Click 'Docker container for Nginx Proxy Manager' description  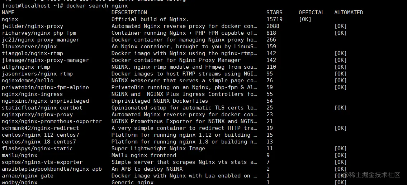point(176,60)
